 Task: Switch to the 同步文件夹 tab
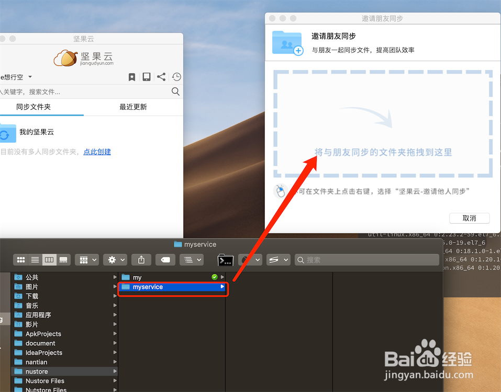(x=34, y=107)
